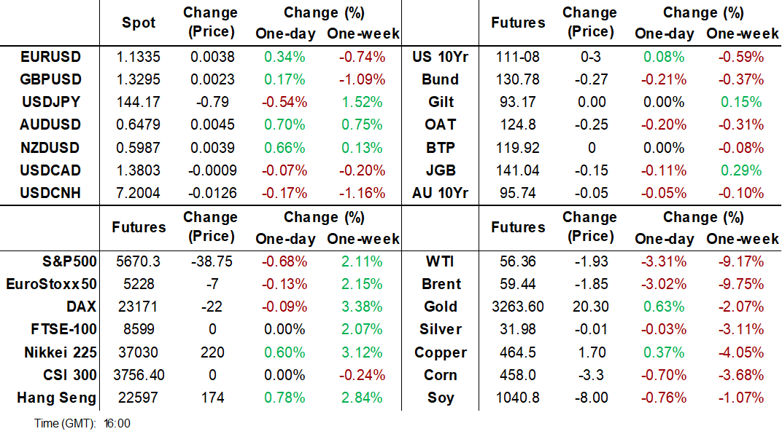Viewport: 782px width, 434px height.
Task: Select the Soy price change -8.00
Action: 590,398
